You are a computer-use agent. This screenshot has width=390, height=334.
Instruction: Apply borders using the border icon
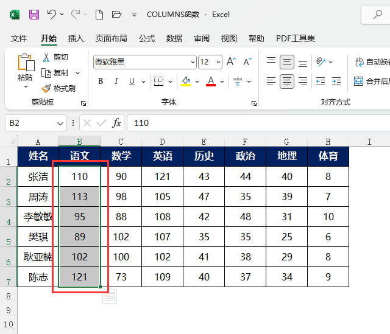(x=158, y=81)
